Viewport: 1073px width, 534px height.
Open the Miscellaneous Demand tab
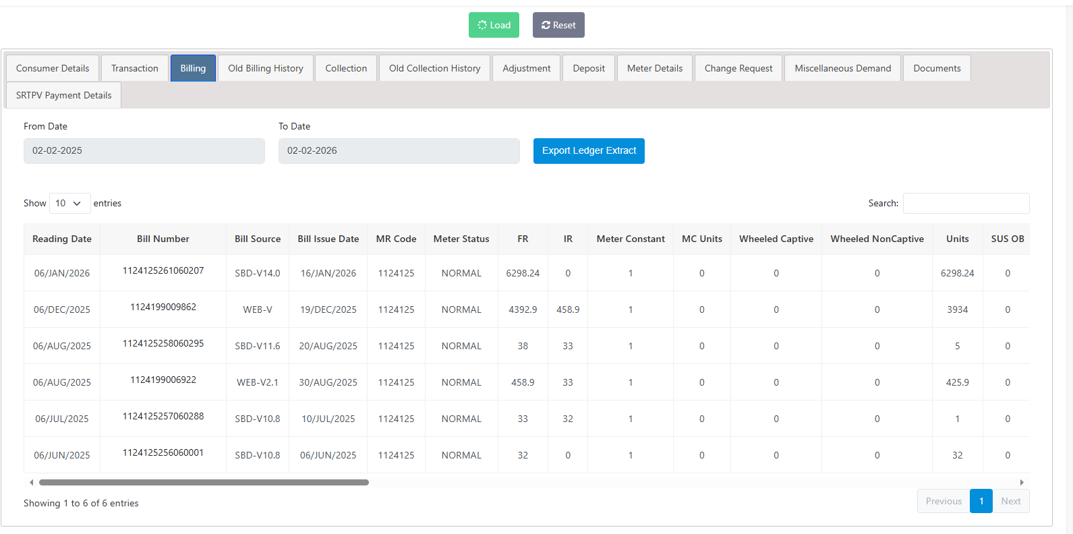click(x=842, y=68)
